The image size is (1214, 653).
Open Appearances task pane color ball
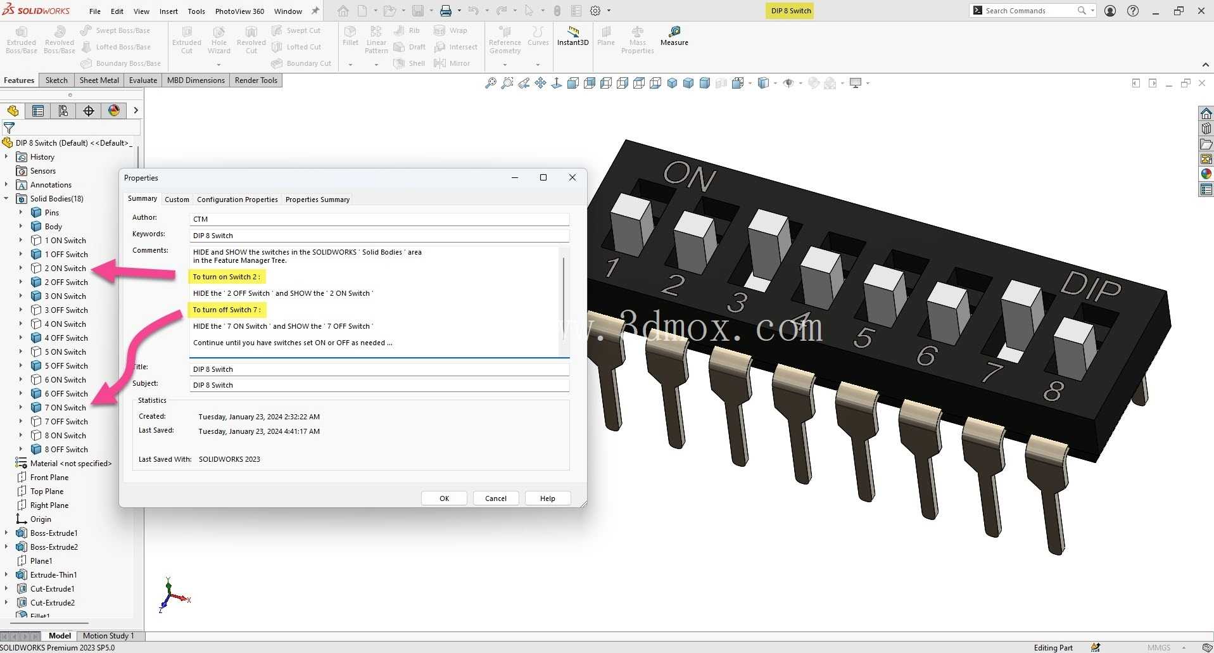coord(1206,174)
